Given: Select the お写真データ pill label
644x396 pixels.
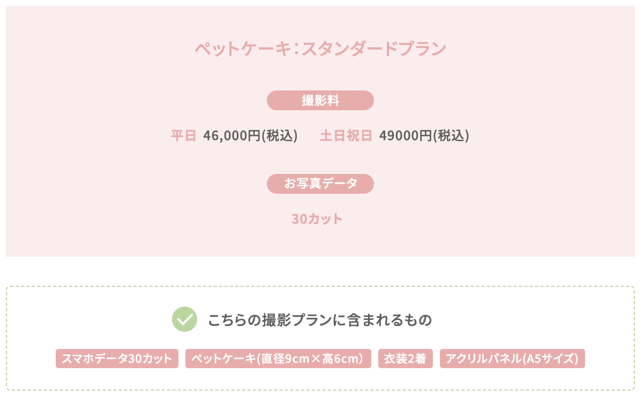Looking at the screenshot, I should (320, 184).
